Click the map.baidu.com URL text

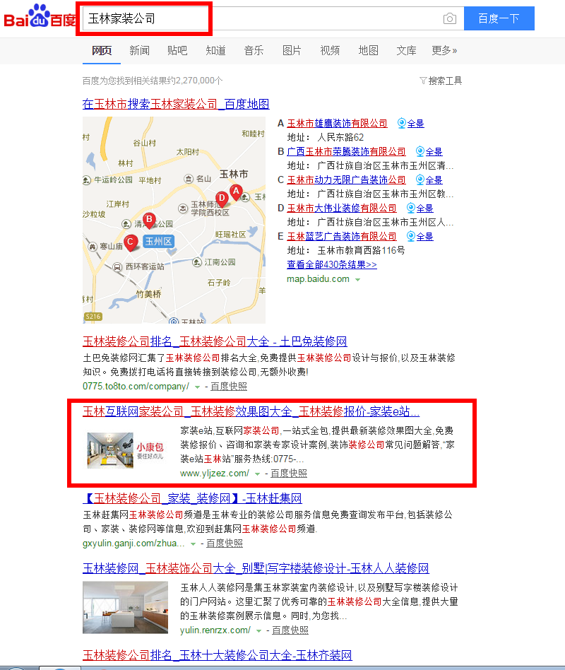(x=318, y=279)
